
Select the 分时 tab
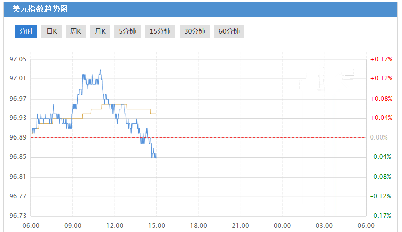26,31
